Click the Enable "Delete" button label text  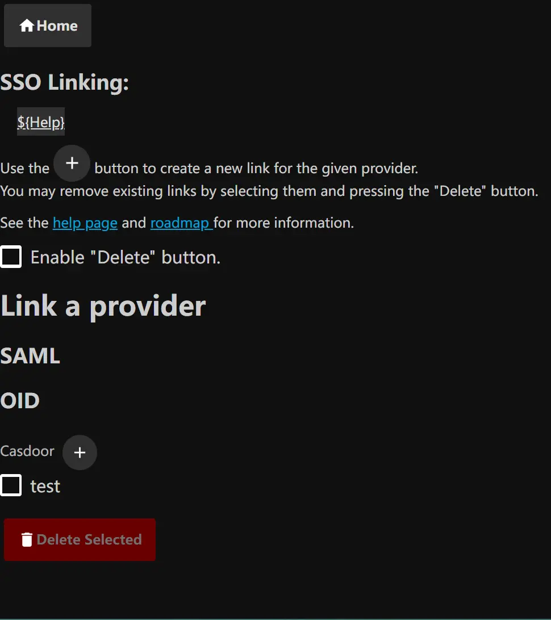point(125,257)
